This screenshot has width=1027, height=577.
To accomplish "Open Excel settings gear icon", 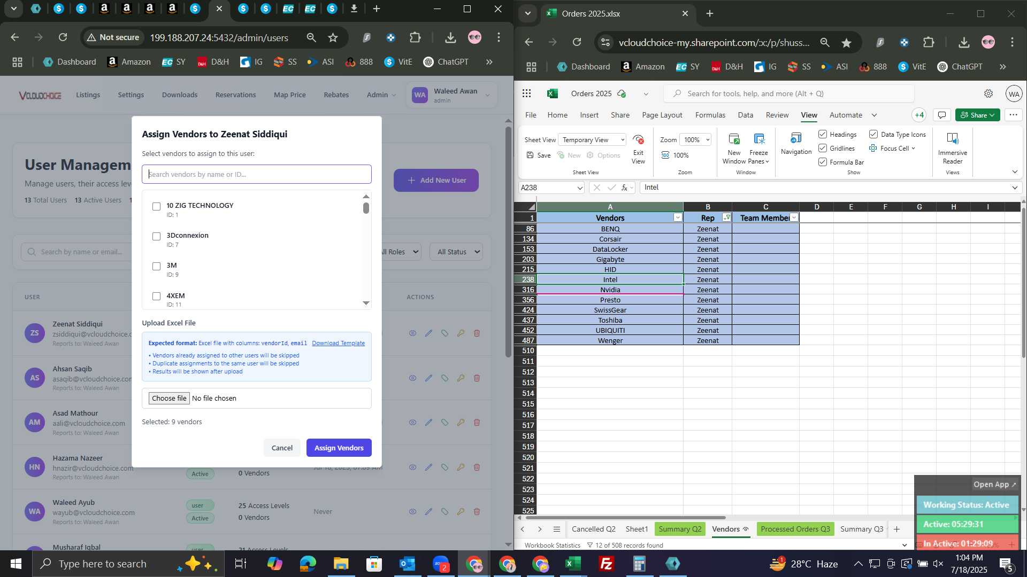I will click(988, 93).
